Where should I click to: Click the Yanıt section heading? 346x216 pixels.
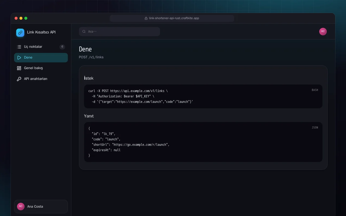pos(89,116)
